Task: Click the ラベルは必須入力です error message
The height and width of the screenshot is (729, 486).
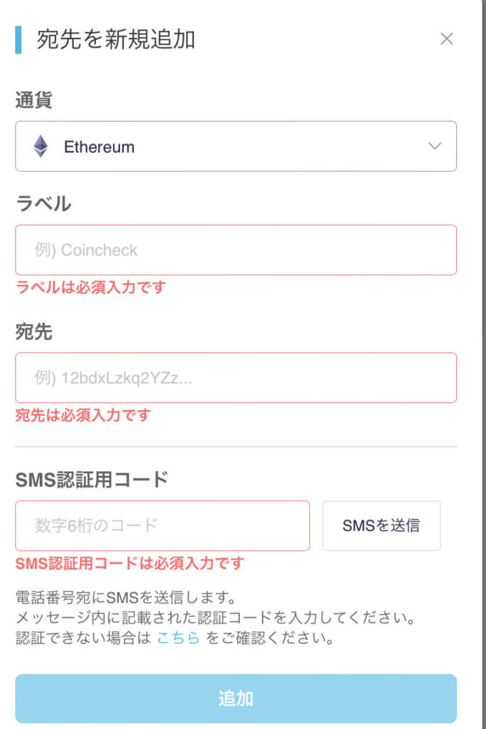Action: coord(91,287)
